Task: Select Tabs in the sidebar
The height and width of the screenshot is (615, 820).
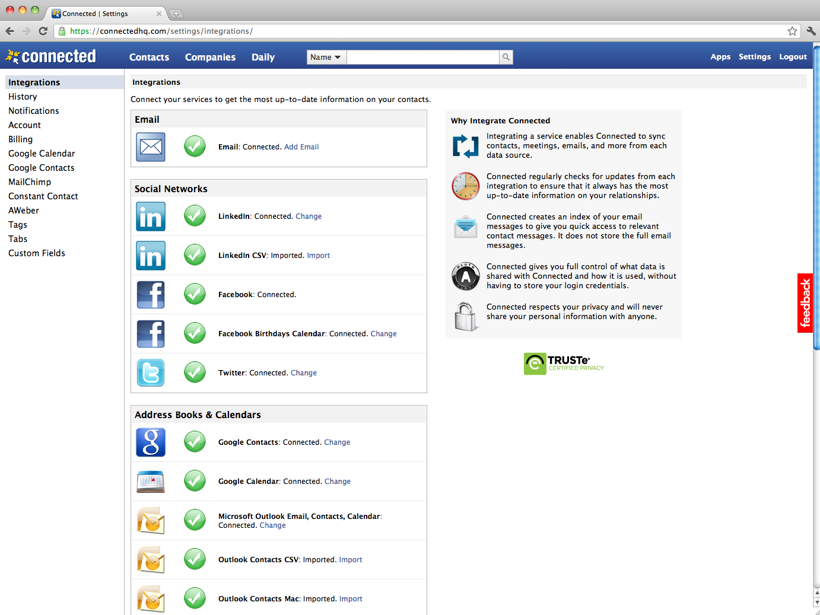Action: pyautogui.click(x=18, y=239)
